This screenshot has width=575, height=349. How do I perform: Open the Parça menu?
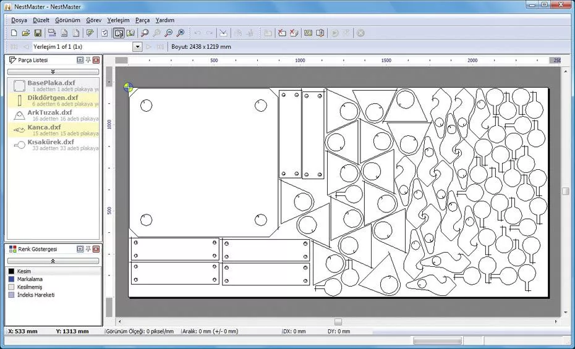point(142,20)
